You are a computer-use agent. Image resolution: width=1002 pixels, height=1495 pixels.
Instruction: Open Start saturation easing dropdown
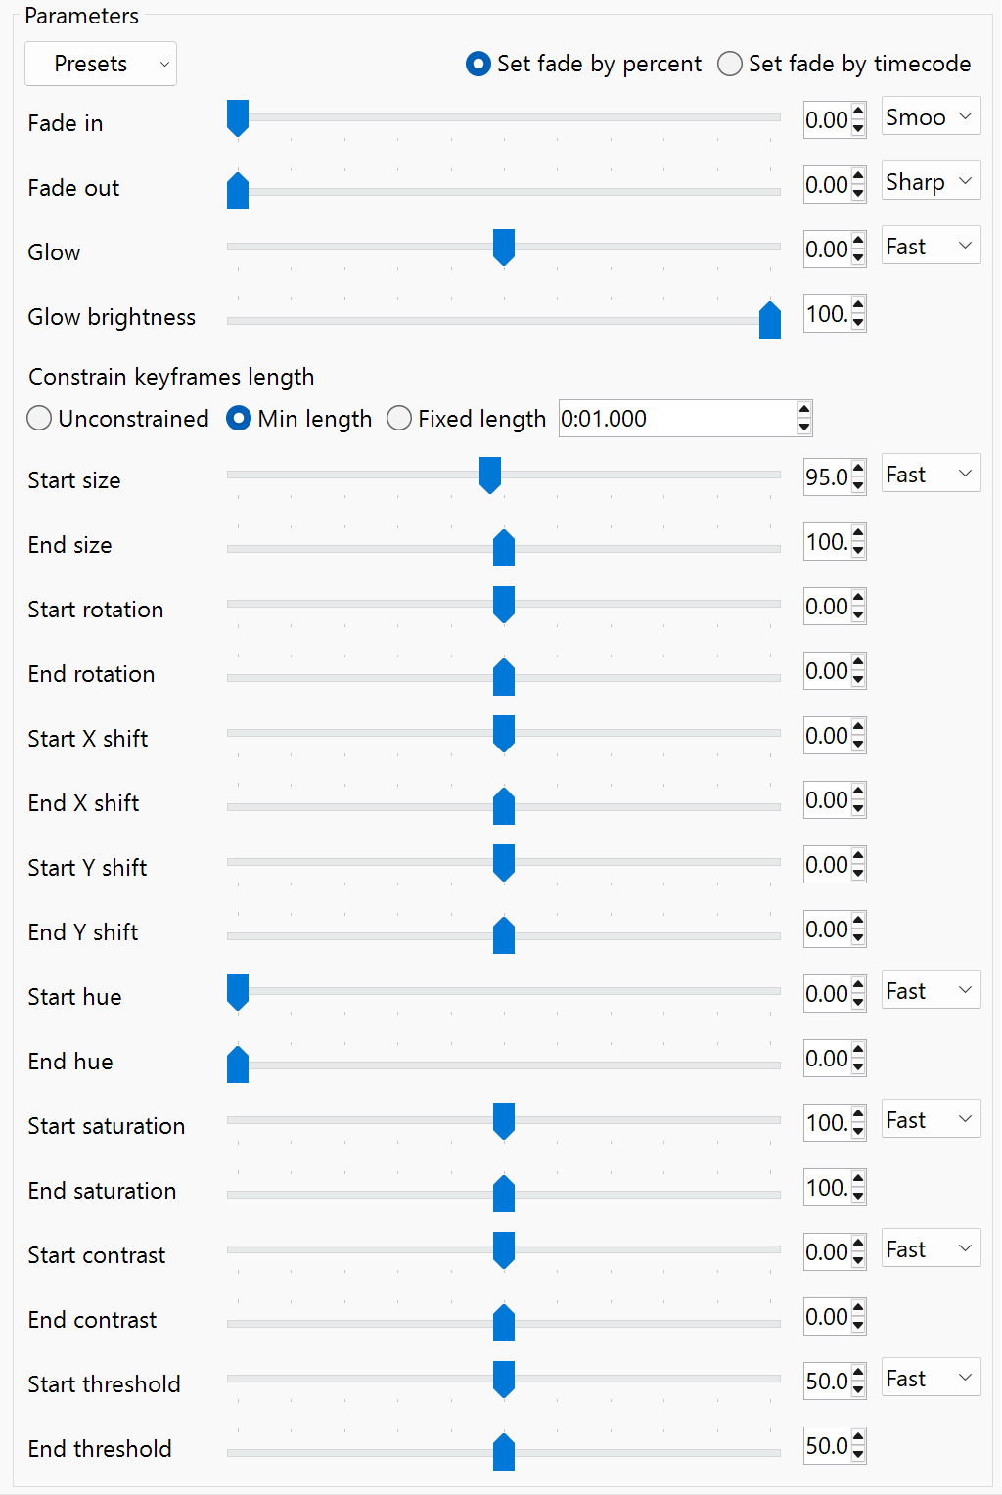click(x=931, y=1120)
